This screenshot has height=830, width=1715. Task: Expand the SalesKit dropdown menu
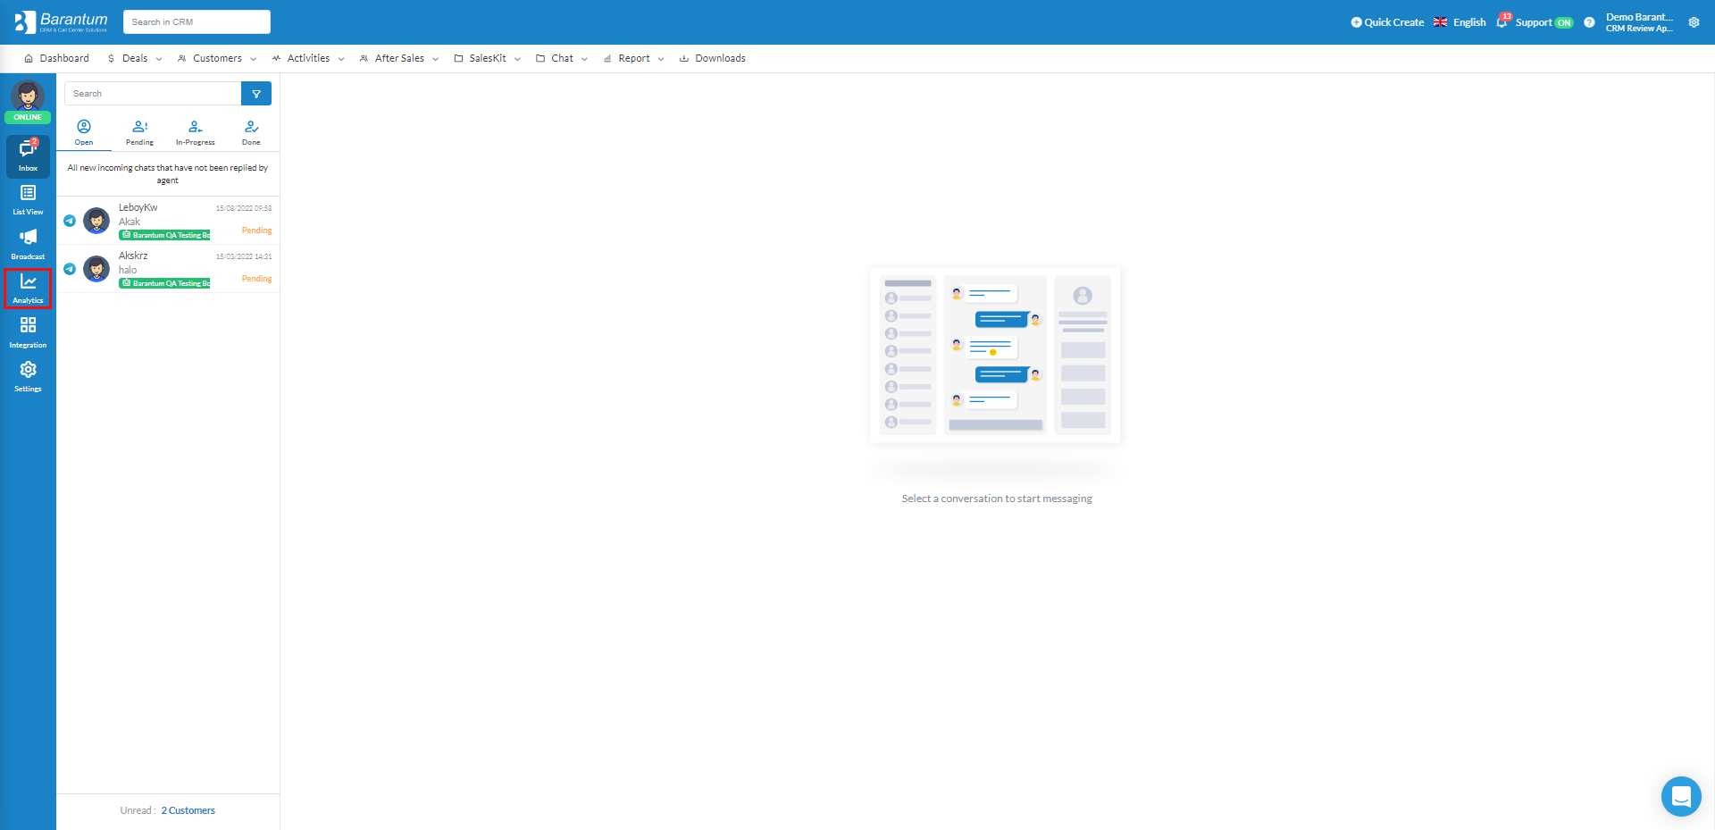[x=487, y=58]
